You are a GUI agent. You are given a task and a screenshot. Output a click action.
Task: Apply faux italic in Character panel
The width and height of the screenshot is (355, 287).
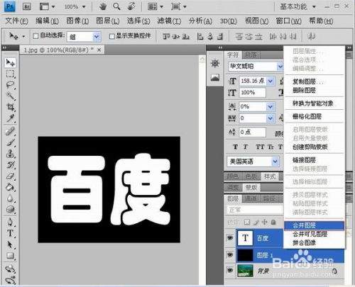[x=246, y=147]
